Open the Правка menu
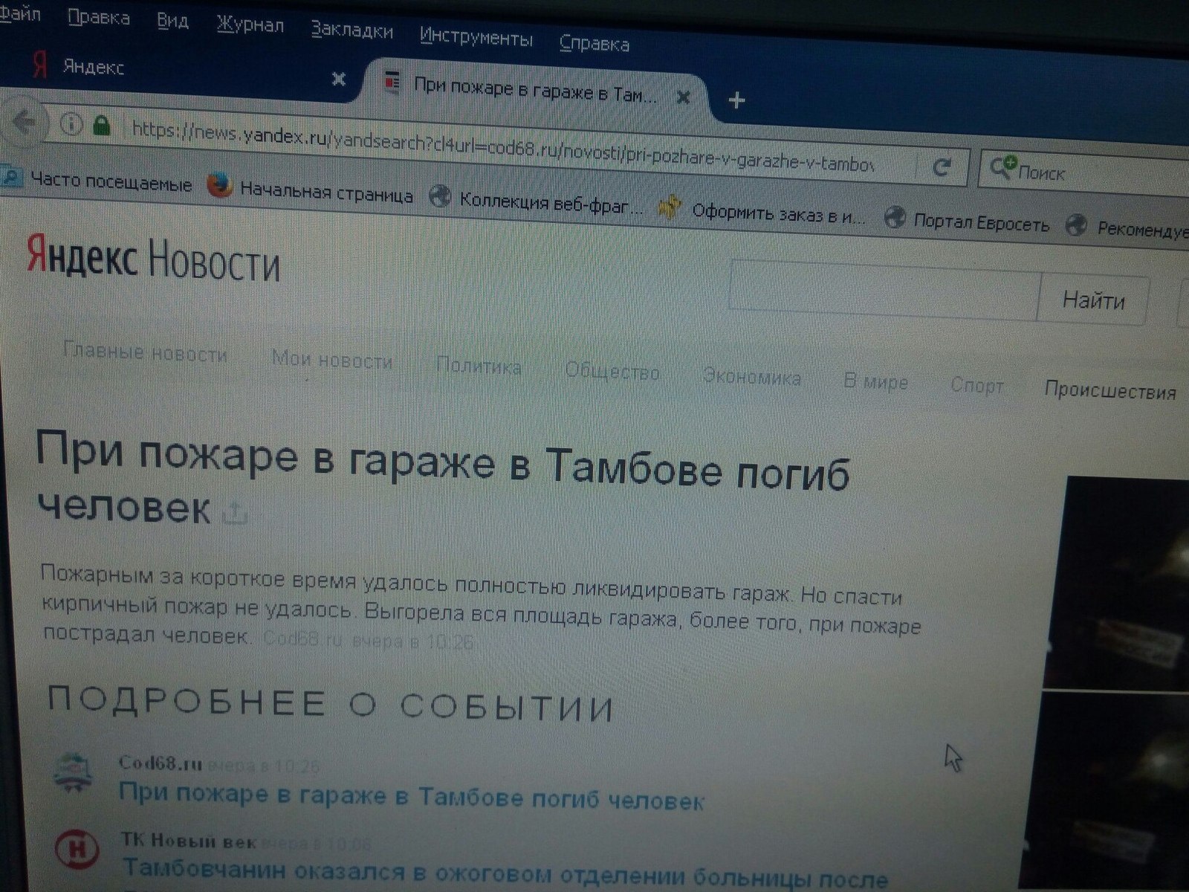This screenshot has height=892, width=1189. tap(98, 18)
